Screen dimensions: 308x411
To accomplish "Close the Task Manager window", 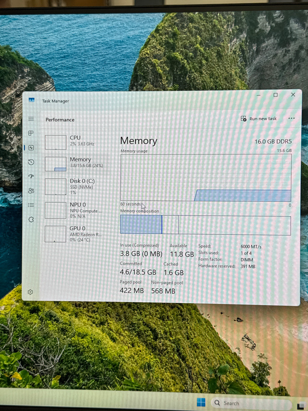I will (x=293, y=95).
